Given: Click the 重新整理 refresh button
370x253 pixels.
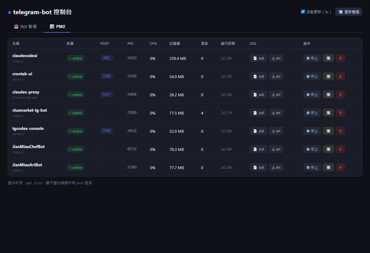Looking at the screenshot, I should click(348, 12).
